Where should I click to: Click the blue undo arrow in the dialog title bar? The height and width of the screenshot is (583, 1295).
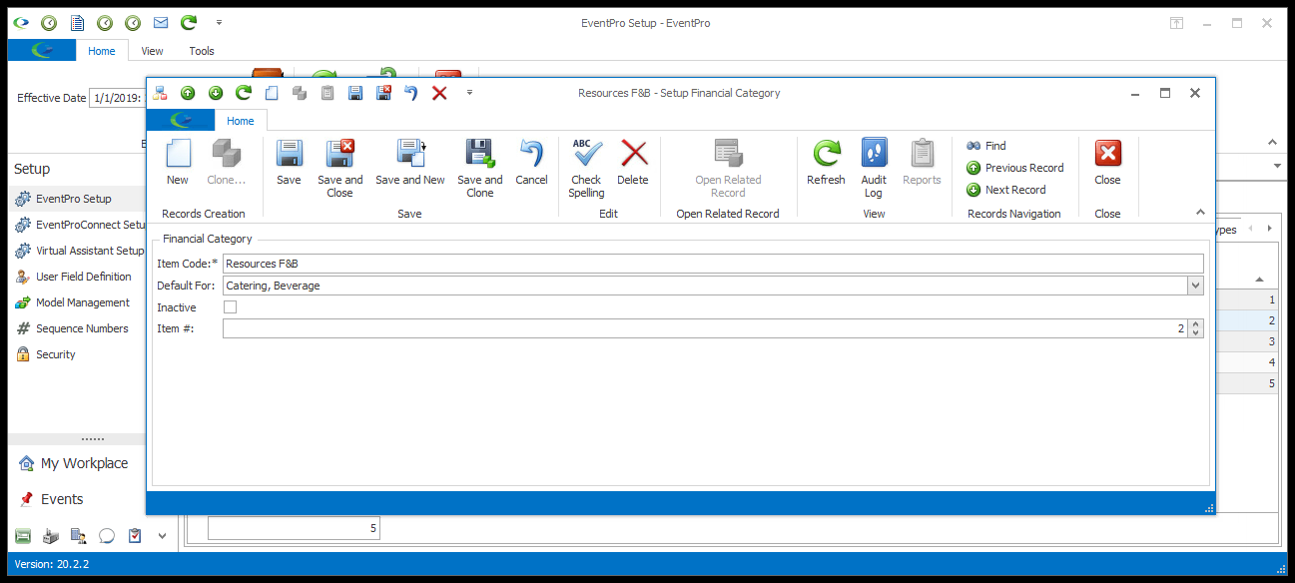pyautogui.click(x=410, y=93)
